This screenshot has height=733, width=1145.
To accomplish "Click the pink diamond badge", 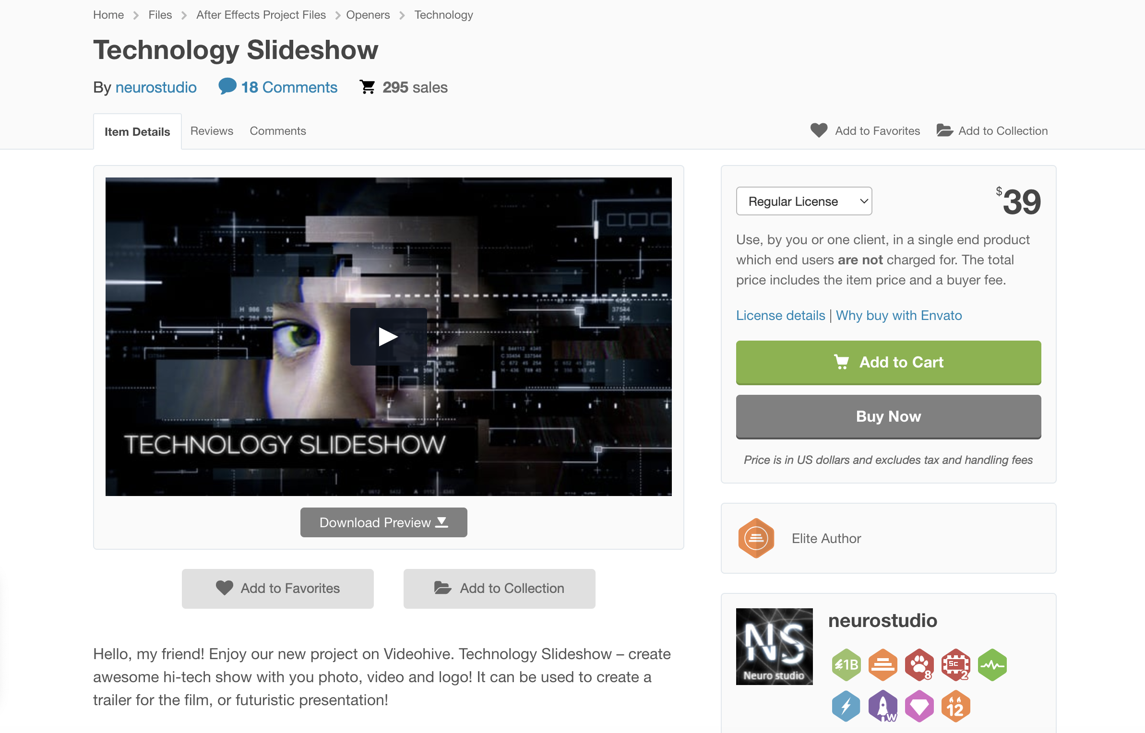I will 919,706.
